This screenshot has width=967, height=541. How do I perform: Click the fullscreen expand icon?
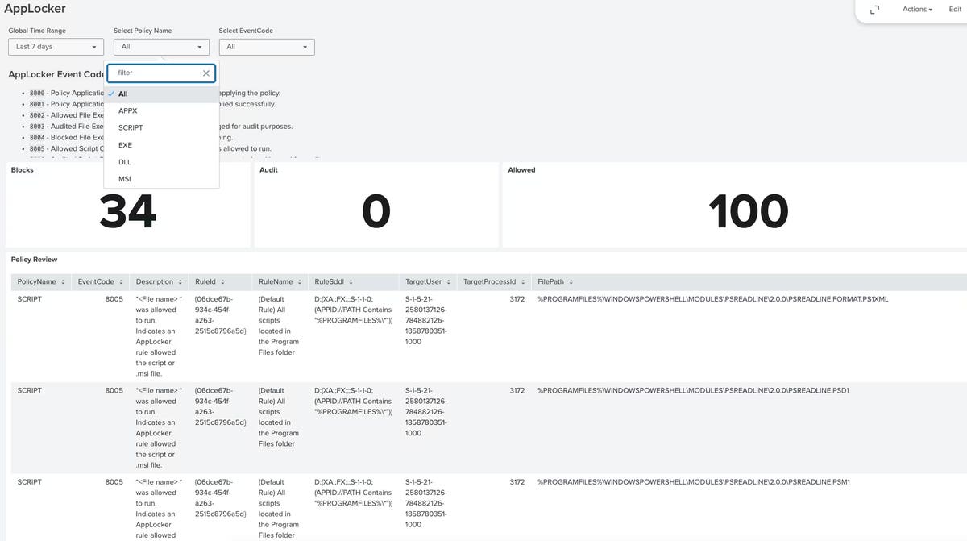point(875,10)
